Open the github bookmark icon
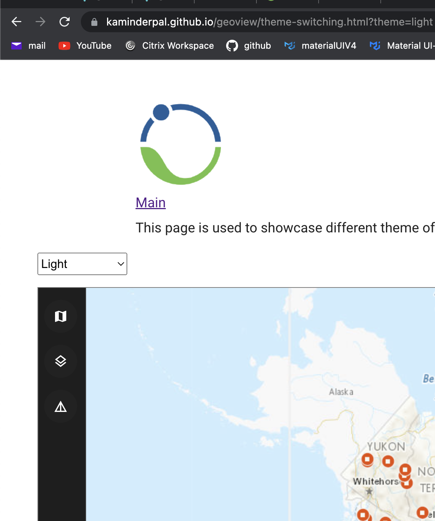 pyautogui.click(x=232, y=45)
